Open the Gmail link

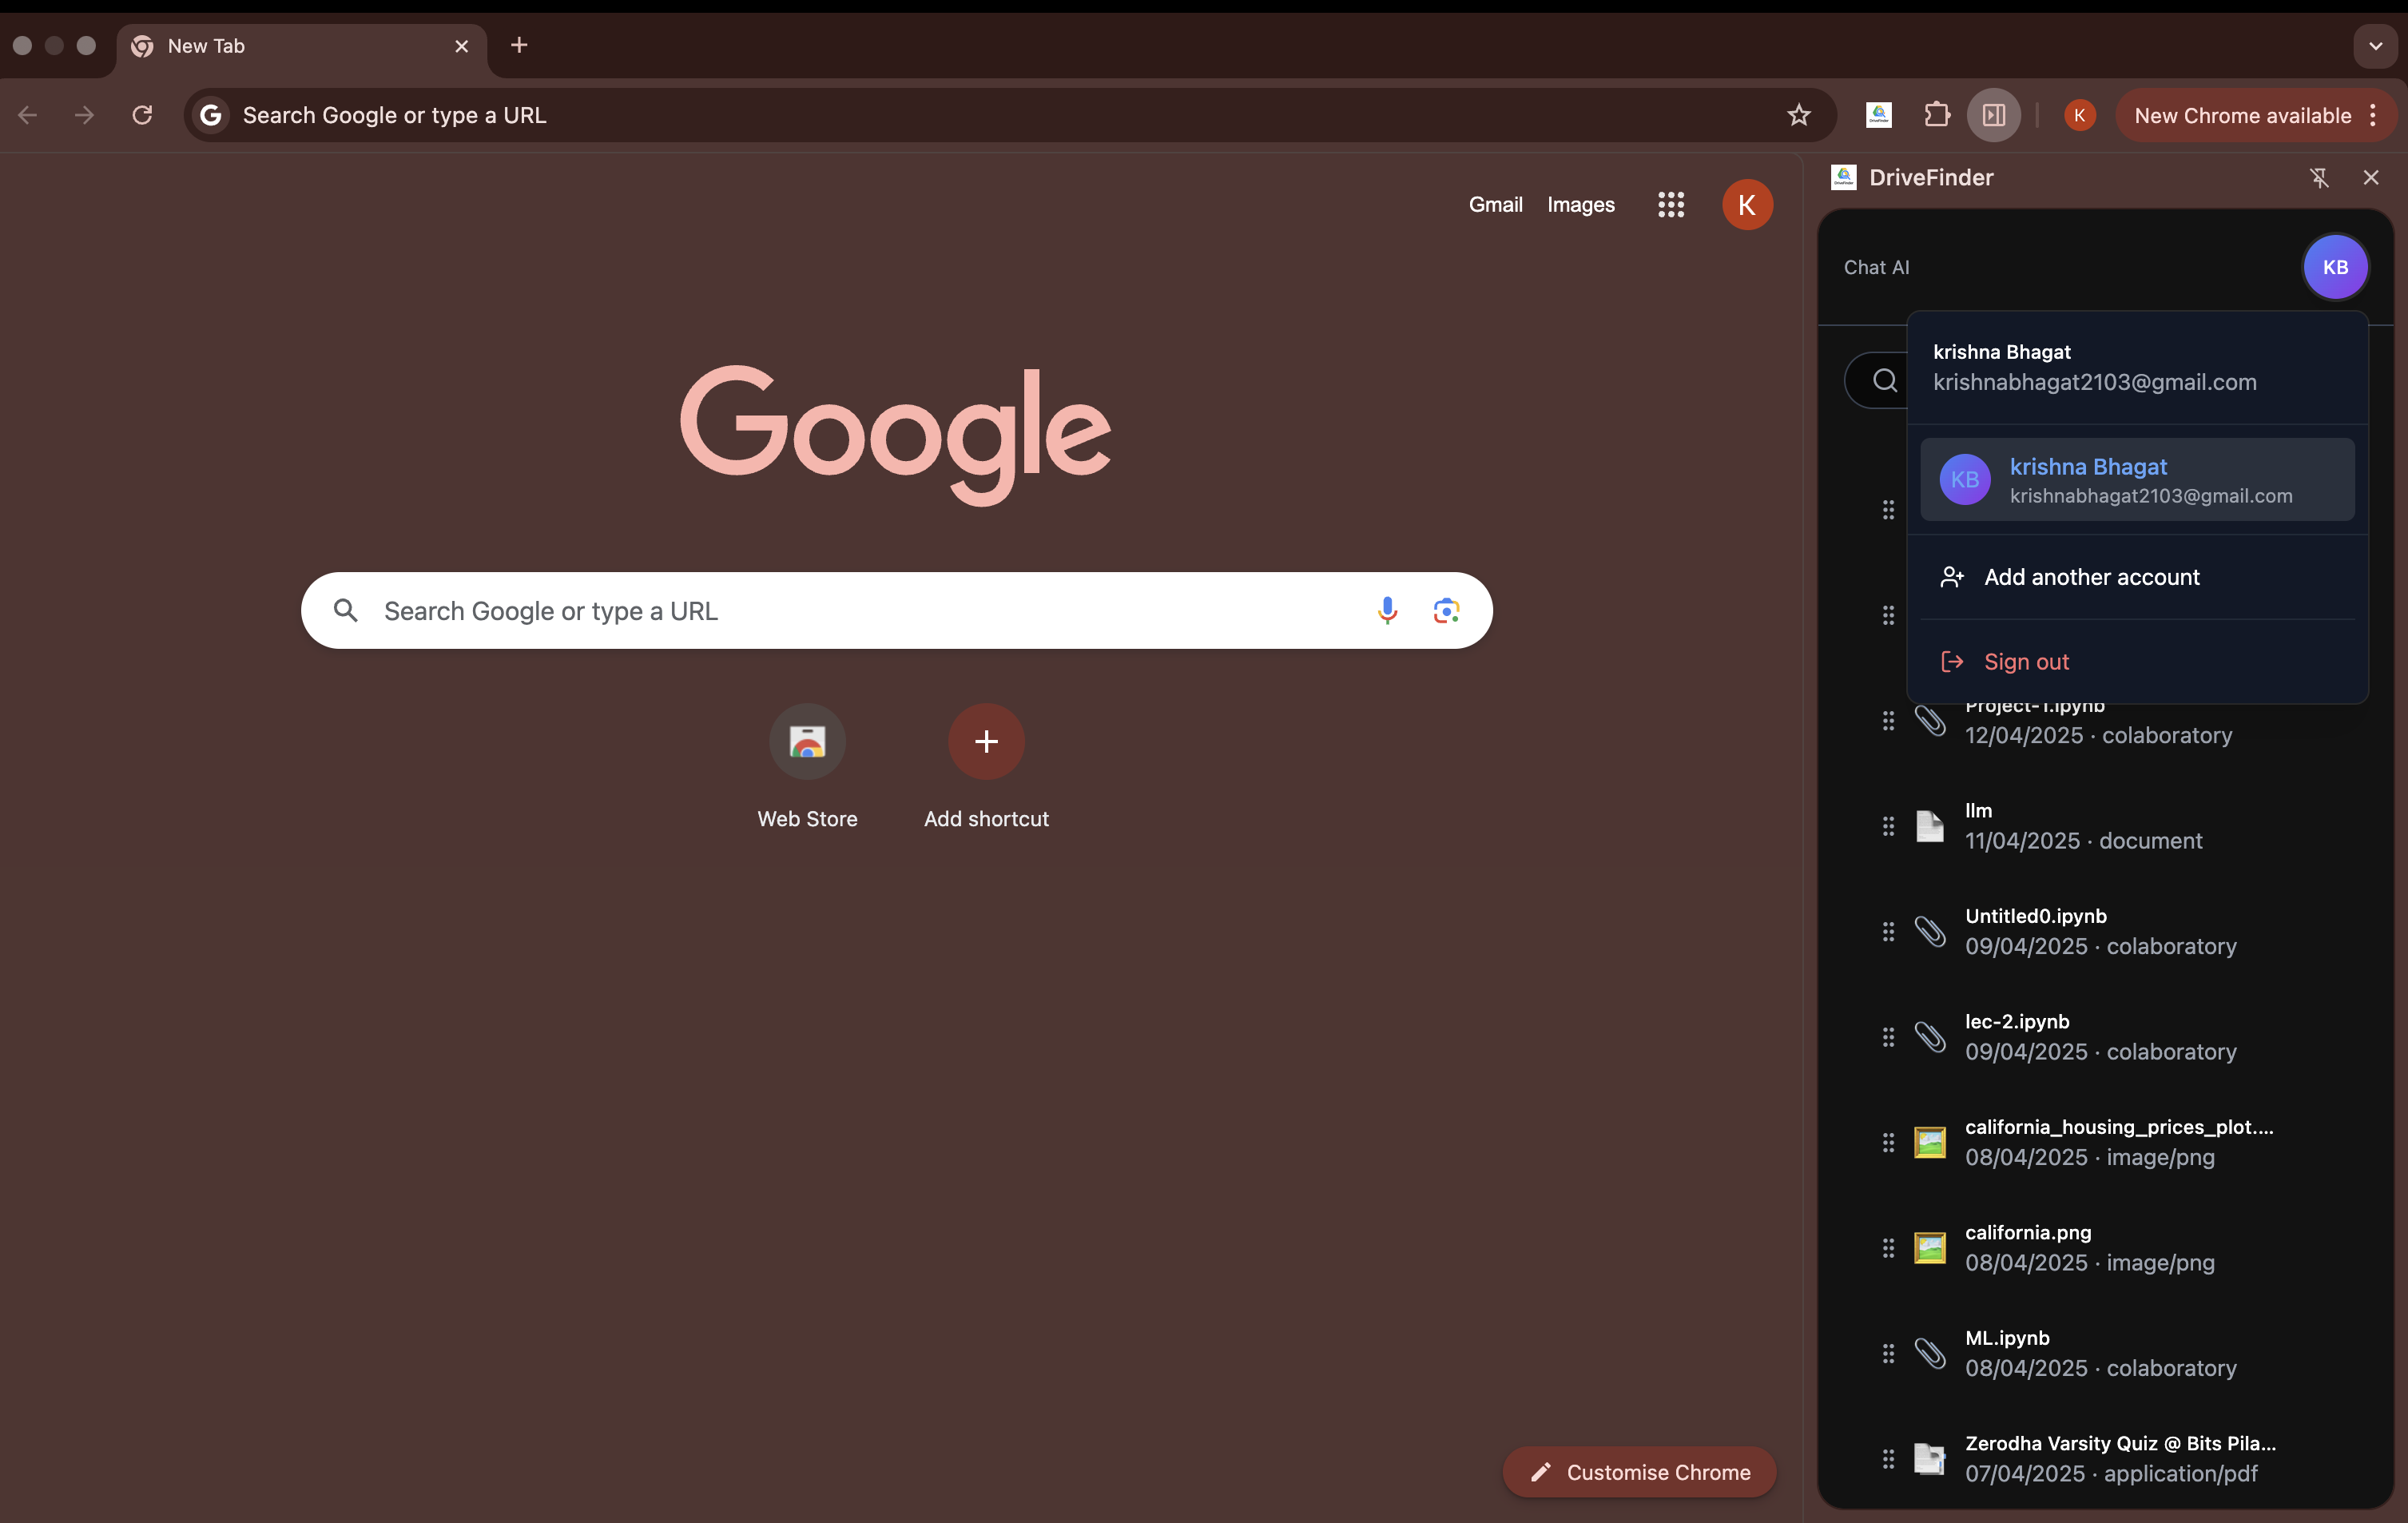coord(1495,205)
